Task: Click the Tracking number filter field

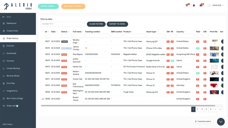Action: coord(97,36)
